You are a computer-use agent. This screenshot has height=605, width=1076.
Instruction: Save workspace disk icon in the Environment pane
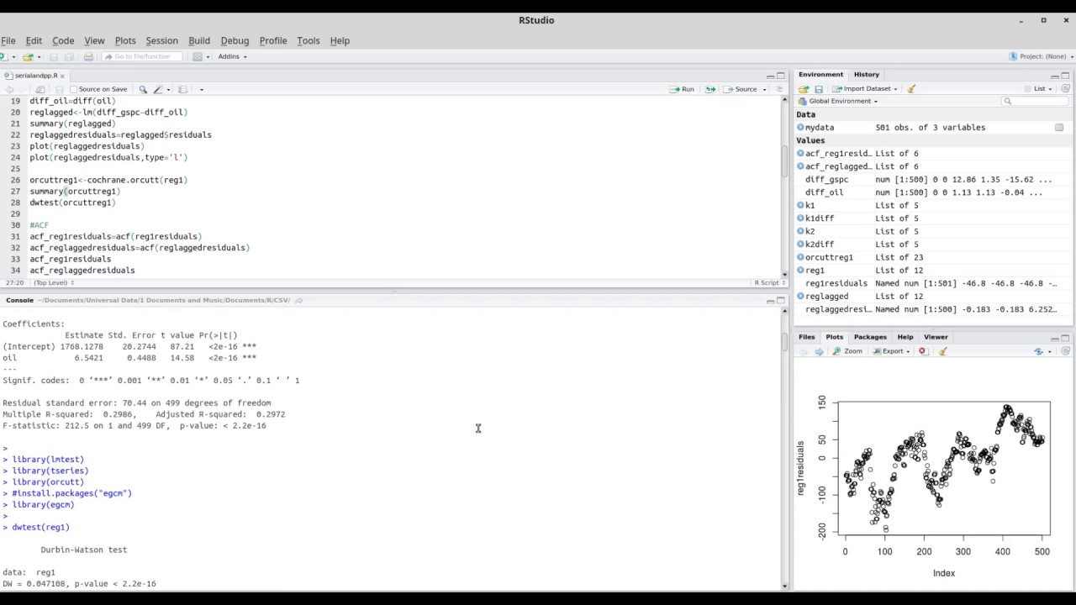[x=819, y=89]
